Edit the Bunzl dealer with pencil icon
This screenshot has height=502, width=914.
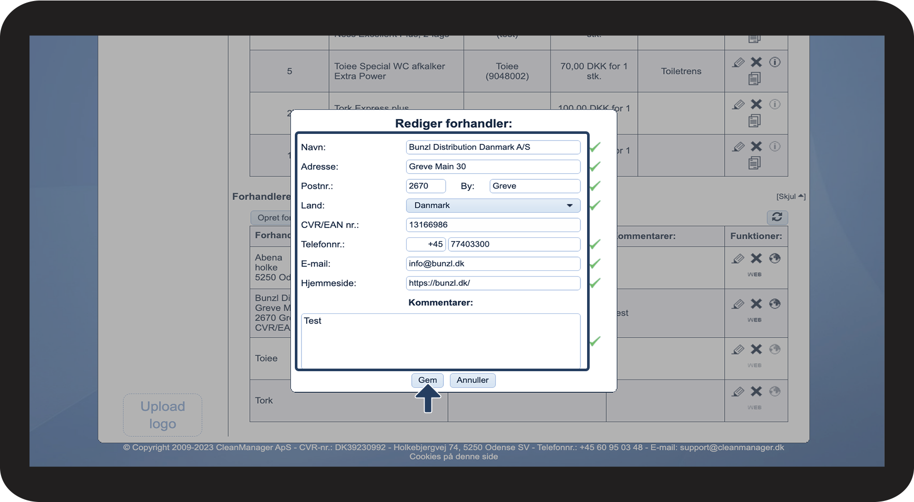point(738,304)
